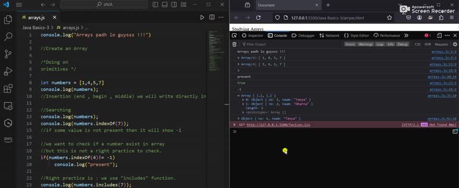This screenshot has width=459, height=188.
Task: Switch to the Style Editor tab
Action: click(x=357, y=36)
